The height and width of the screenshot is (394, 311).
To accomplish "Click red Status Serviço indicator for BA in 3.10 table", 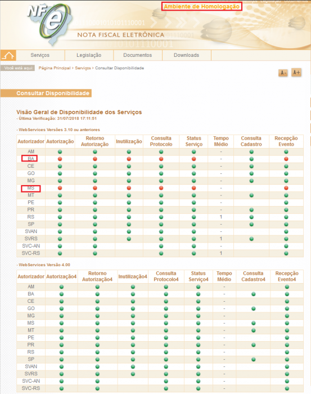I will click(x=194, y=159).
